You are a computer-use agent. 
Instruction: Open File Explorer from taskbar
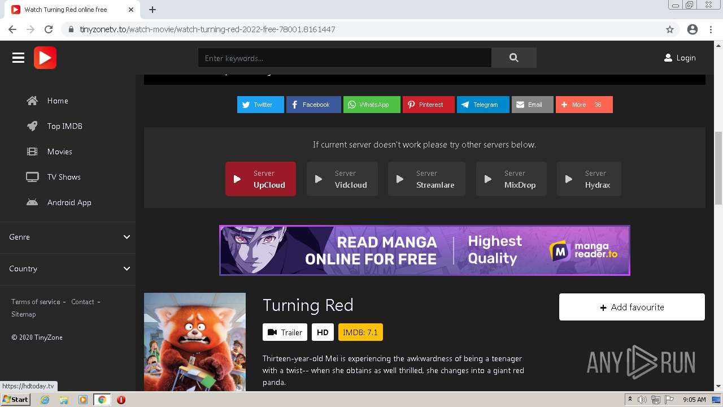tap(64, 400)
